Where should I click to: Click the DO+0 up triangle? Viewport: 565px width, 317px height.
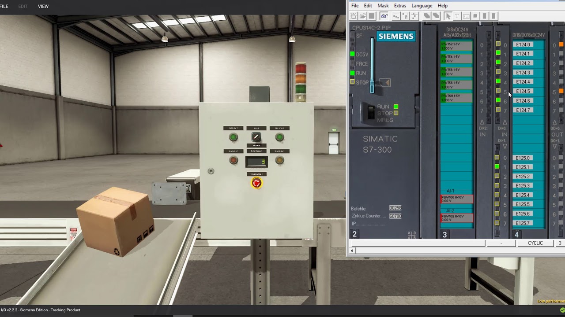pos(555,122)
